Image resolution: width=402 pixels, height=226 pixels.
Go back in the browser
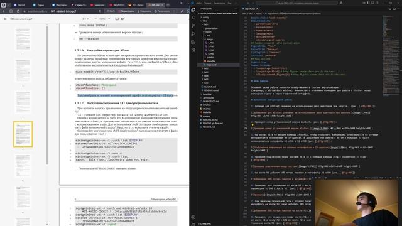point(4,11)
